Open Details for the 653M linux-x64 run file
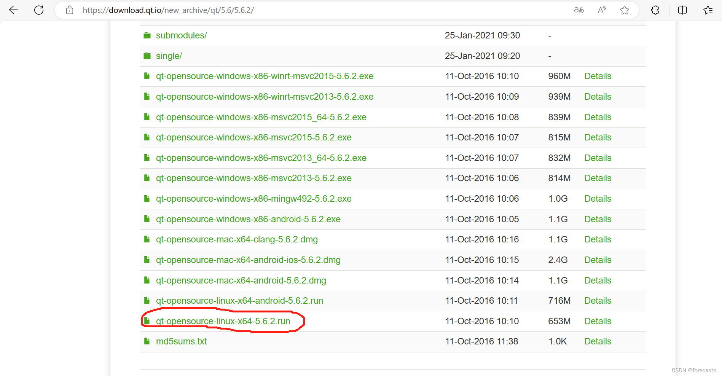 [x=598, y=321]
